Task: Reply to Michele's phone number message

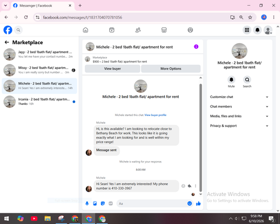Action: [x=189, y=186]
